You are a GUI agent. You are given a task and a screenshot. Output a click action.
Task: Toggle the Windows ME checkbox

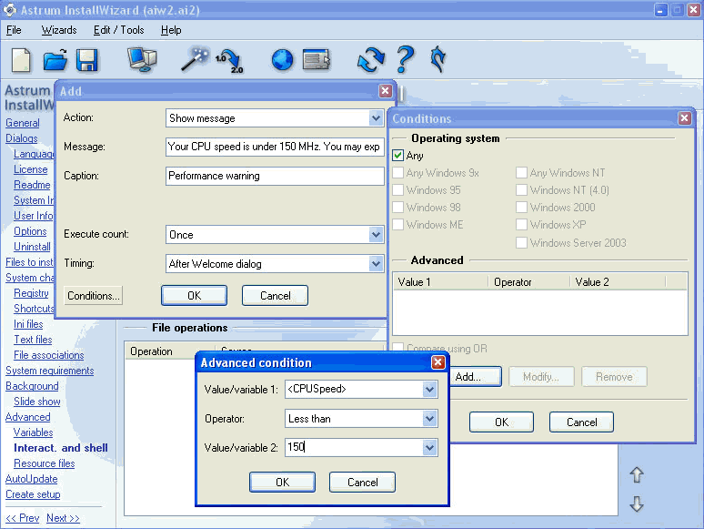[397, 225]
